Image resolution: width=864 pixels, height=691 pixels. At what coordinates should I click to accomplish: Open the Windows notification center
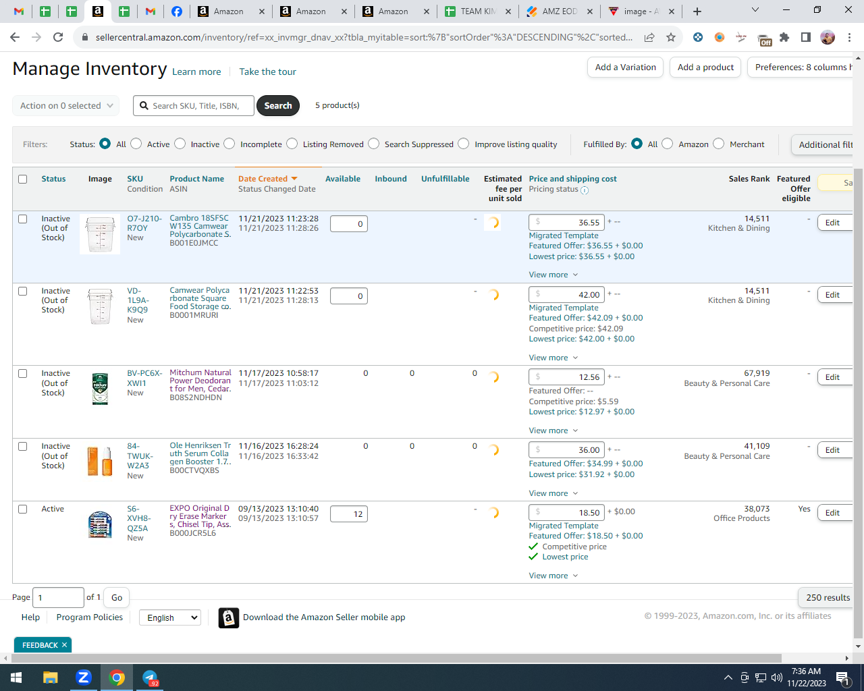click(x=842, y=678)
